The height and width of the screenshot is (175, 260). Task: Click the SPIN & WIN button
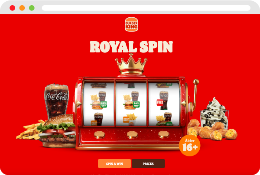click(x=114, y=164)
